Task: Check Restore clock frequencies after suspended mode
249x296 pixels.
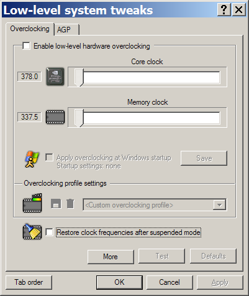Action: point(49,232)
